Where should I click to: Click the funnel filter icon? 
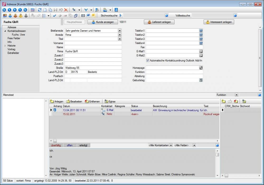(86, 10)
